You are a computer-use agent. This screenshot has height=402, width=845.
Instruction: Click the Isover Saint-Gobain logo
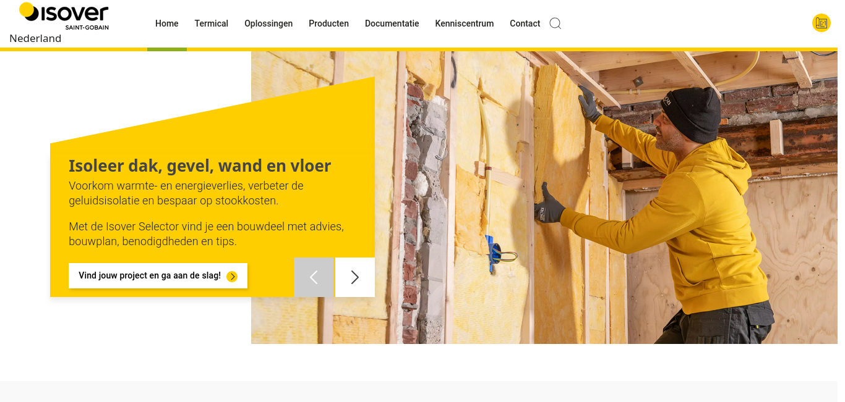click(x=64, y=16)
